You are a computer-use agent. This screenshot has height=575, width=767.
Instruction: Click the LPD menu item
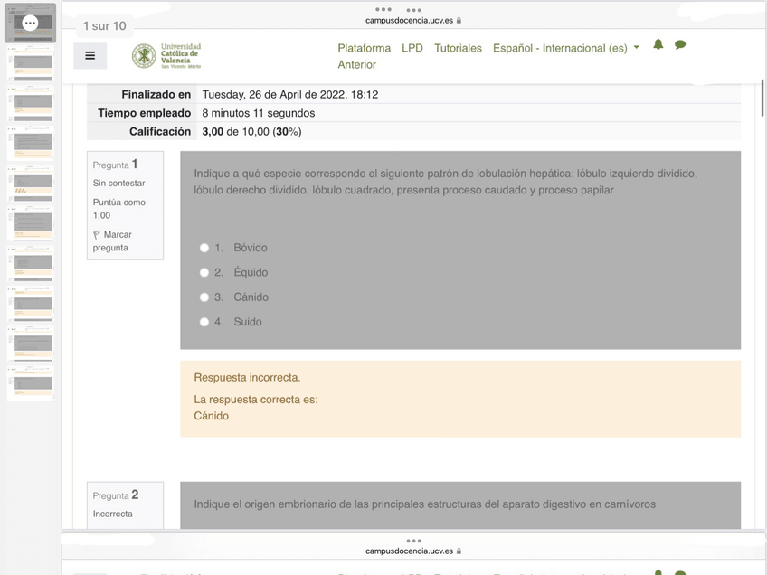click(412, 47)
